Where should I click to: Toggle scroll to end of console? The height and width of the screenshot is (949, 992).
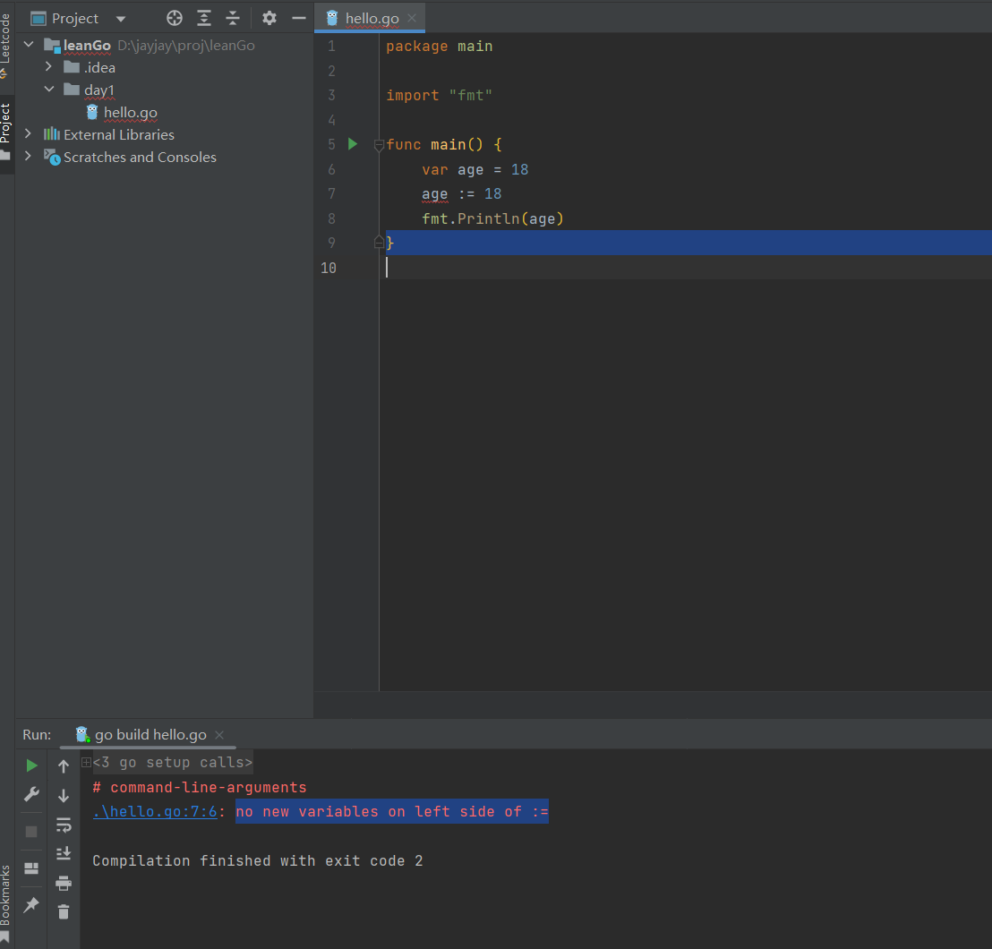pyautogui.click(x=64, y=853)
